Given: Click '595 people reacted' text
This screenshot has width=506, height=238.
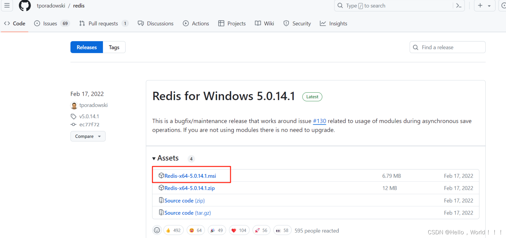Looking at the screenshot, I should [317, 231].
